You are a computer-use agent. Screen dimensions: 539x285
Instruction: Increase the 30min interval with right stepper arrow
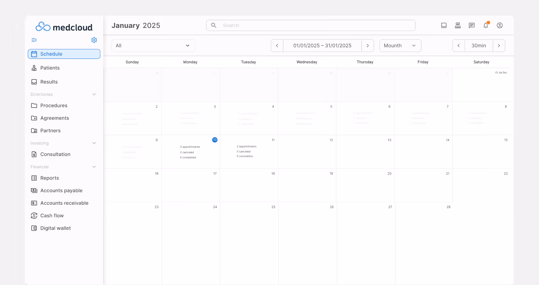point(499,45)
